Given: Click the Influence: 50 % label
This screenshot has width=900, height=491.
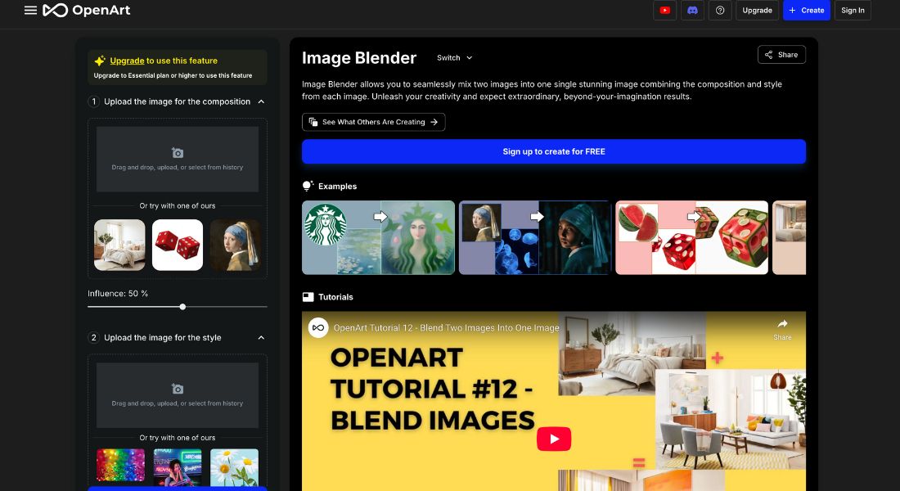Looking at the screenshot, I should (x=118, y=294).
